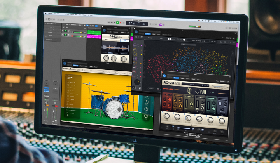Select the KICK tab in DS-10

coord(107,39)
